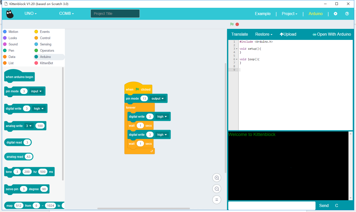Open palette digital write high dropdown

pos(39,109)
